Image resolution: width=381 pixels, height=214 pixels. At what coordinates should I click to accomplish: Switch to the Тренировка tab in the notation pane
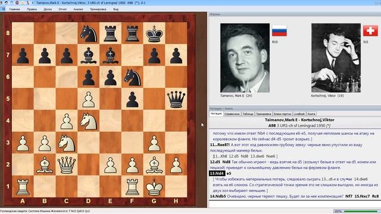point(263,114)
